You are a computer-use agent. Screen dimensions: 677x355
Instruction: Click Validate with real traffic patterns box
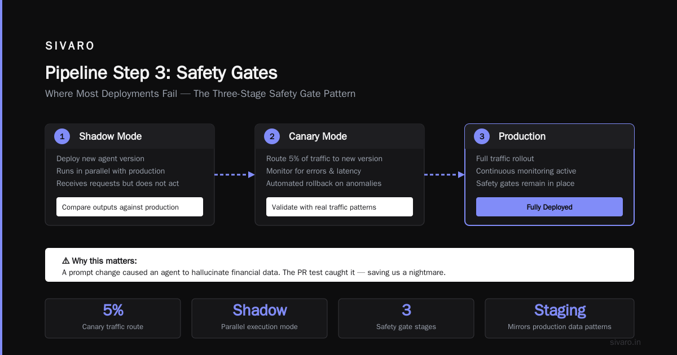(x=340, y=207)
